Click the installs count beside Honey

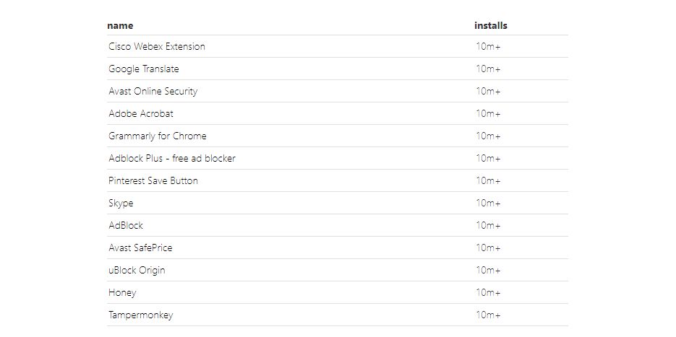(488, 293)
